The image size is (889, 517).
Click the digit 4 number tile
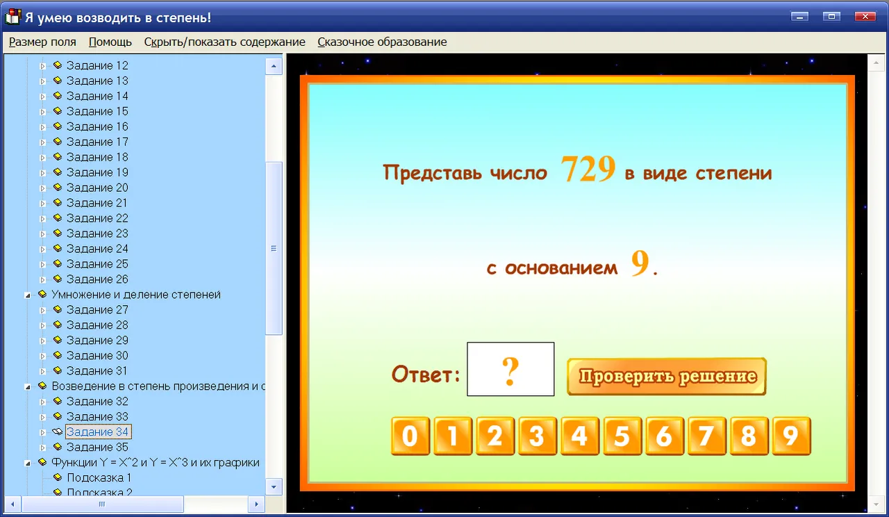coord(580,436)
